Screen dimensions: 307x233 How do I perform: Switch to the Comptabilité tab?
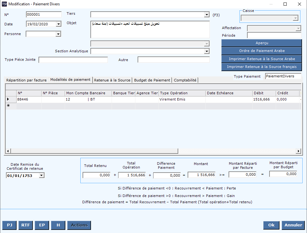point(185,80)
